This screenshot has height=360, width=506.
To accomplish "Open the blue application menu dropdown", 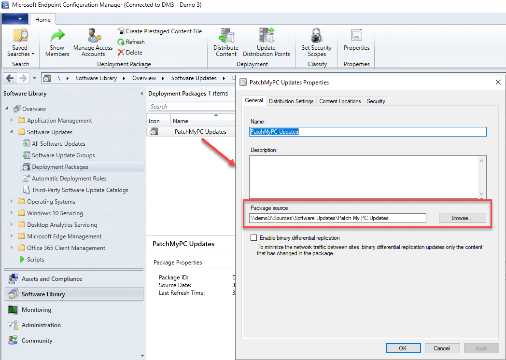I will tap(14, 19).
